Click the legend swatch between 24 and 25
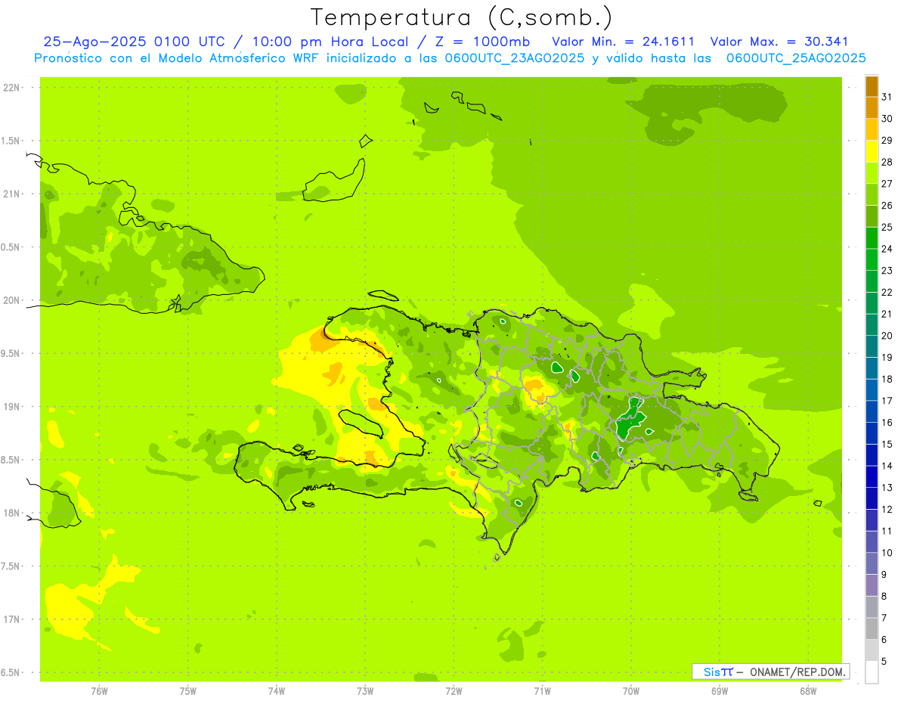This screenshot has height=701, width=907. coord(871,238)
